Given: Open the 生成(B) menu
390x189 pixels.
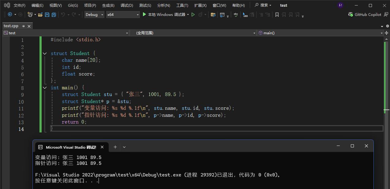Looking at the screenshot, I should pyautogui.click(x=108, y=5).
